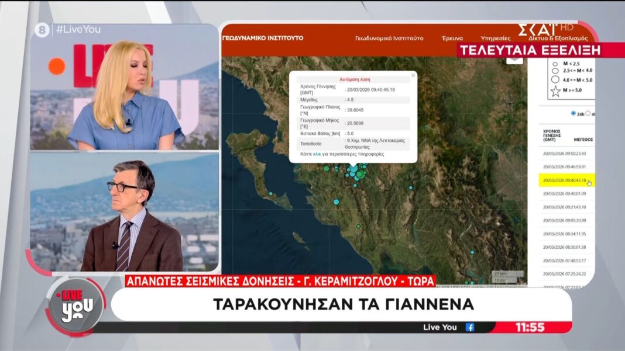Image resolution: width=625 pixels, height=351 pixels.
Task: Click the κλικ link for more information
Action: tap(317, 154)
